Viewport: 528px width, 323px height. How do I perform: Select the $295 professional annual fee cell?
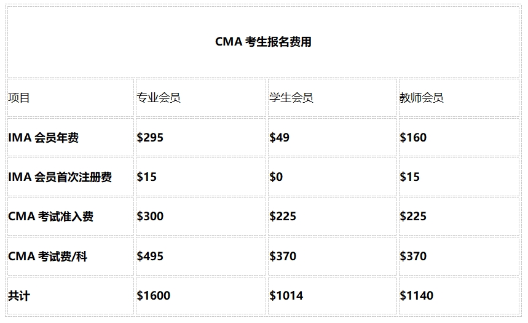click(x=150, y=137)
